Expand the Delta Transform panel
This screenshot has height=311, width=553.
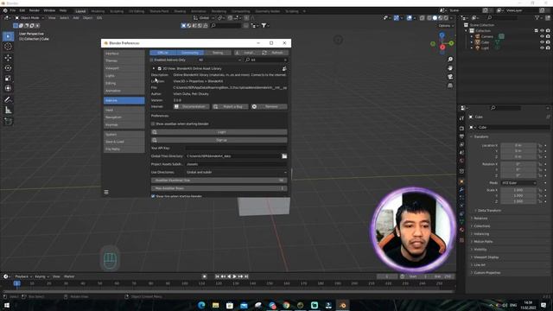489,211
